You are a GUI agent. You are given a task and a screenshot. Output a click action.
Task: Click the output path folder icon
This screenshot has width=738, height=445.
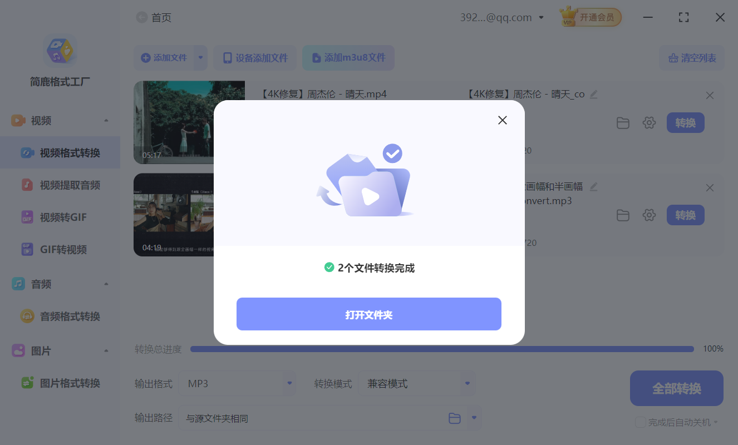(454, 418)
